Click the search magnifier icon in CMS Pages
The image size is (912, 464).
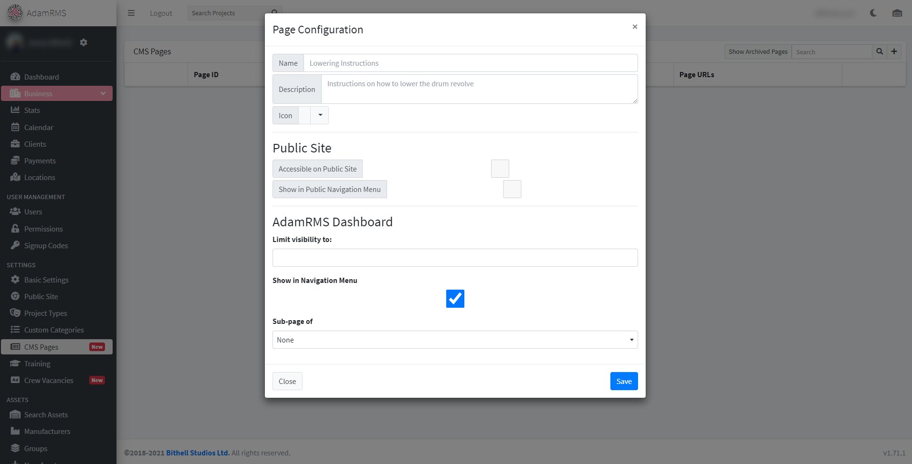pos(879,51)
